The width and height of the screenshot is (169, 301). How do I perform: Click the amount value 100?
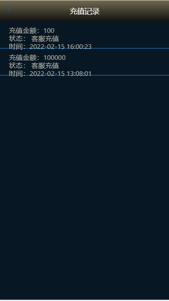coord(49,30)
